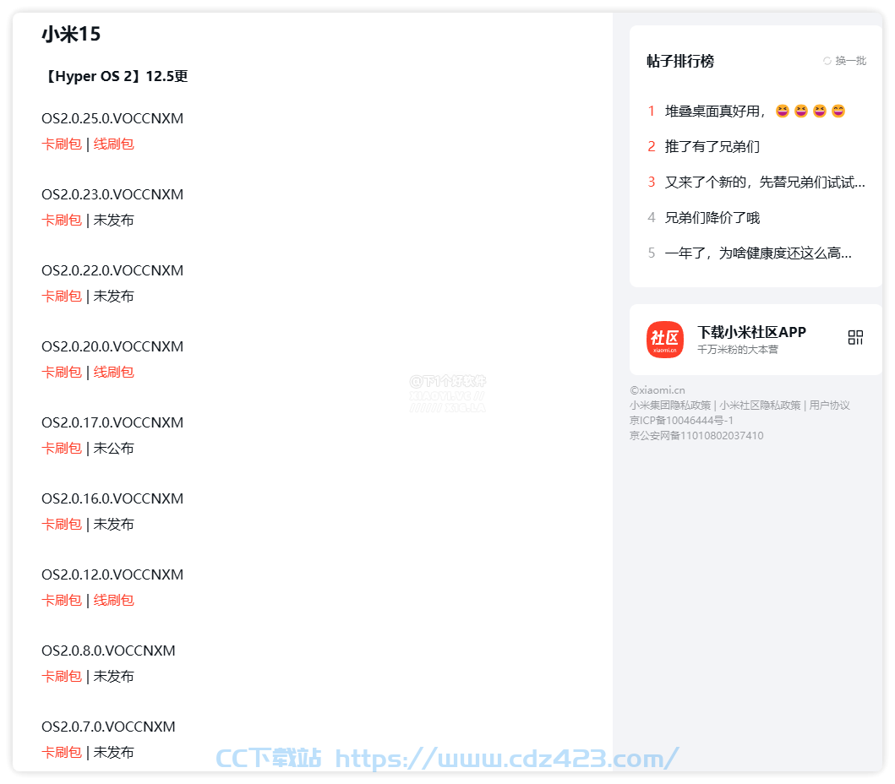
Task: Open 卡刷包 link for OS2.0.25.0.VOCCNXM
Action: click(x=62, y=144)
